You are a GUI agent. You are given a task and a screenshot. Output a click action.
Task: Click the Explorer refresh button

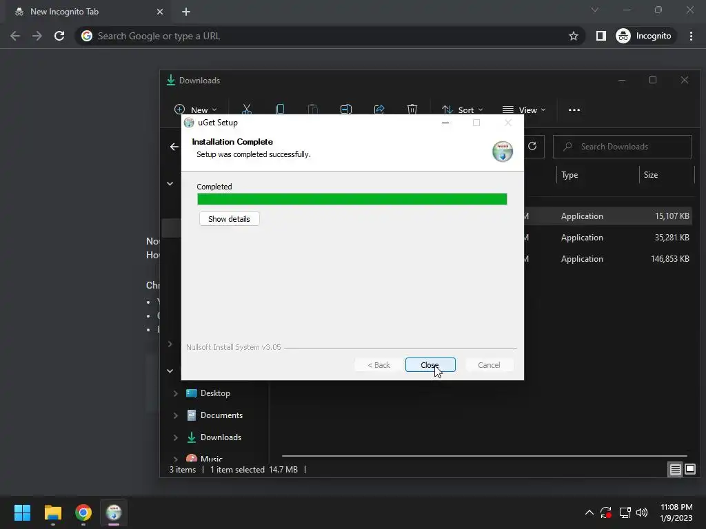coord(532,146)
